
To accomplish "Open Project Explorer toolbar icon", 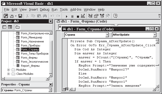I will [90, 16].
